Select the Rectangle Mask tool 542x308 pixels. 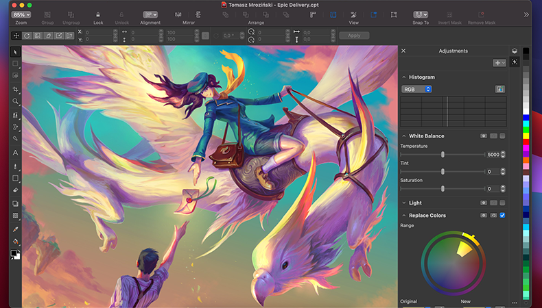(x=15, y=64)
